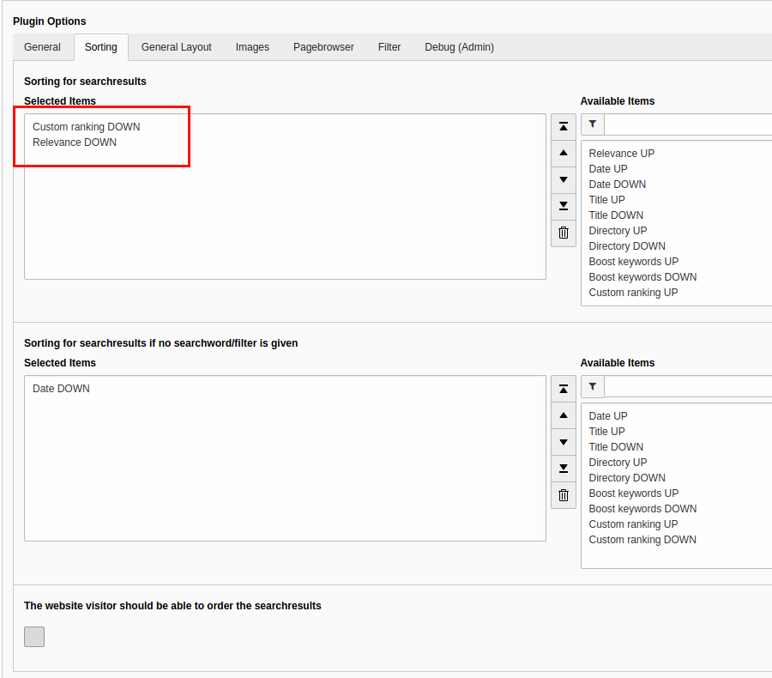Image resolution: width=772 pixels, height=678 pixels.
Task: Click filter icon above first Available Items
Action: [593, 125]
